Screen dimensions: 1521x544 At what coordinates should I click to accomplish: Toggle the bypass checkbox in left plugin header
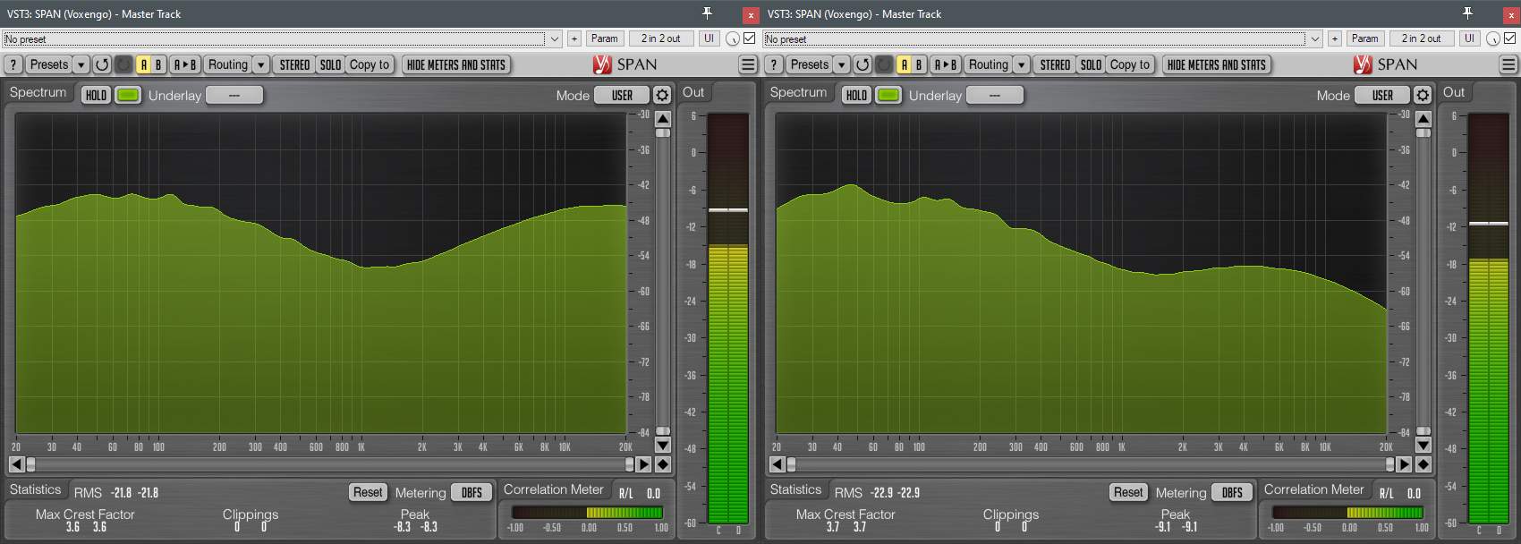[750, 38]
